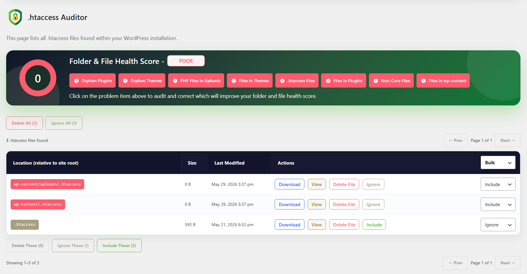Viewport: 527px width, 274px height.
Task: Open the Files in Plugins audit
Action: tap(343, 81)
